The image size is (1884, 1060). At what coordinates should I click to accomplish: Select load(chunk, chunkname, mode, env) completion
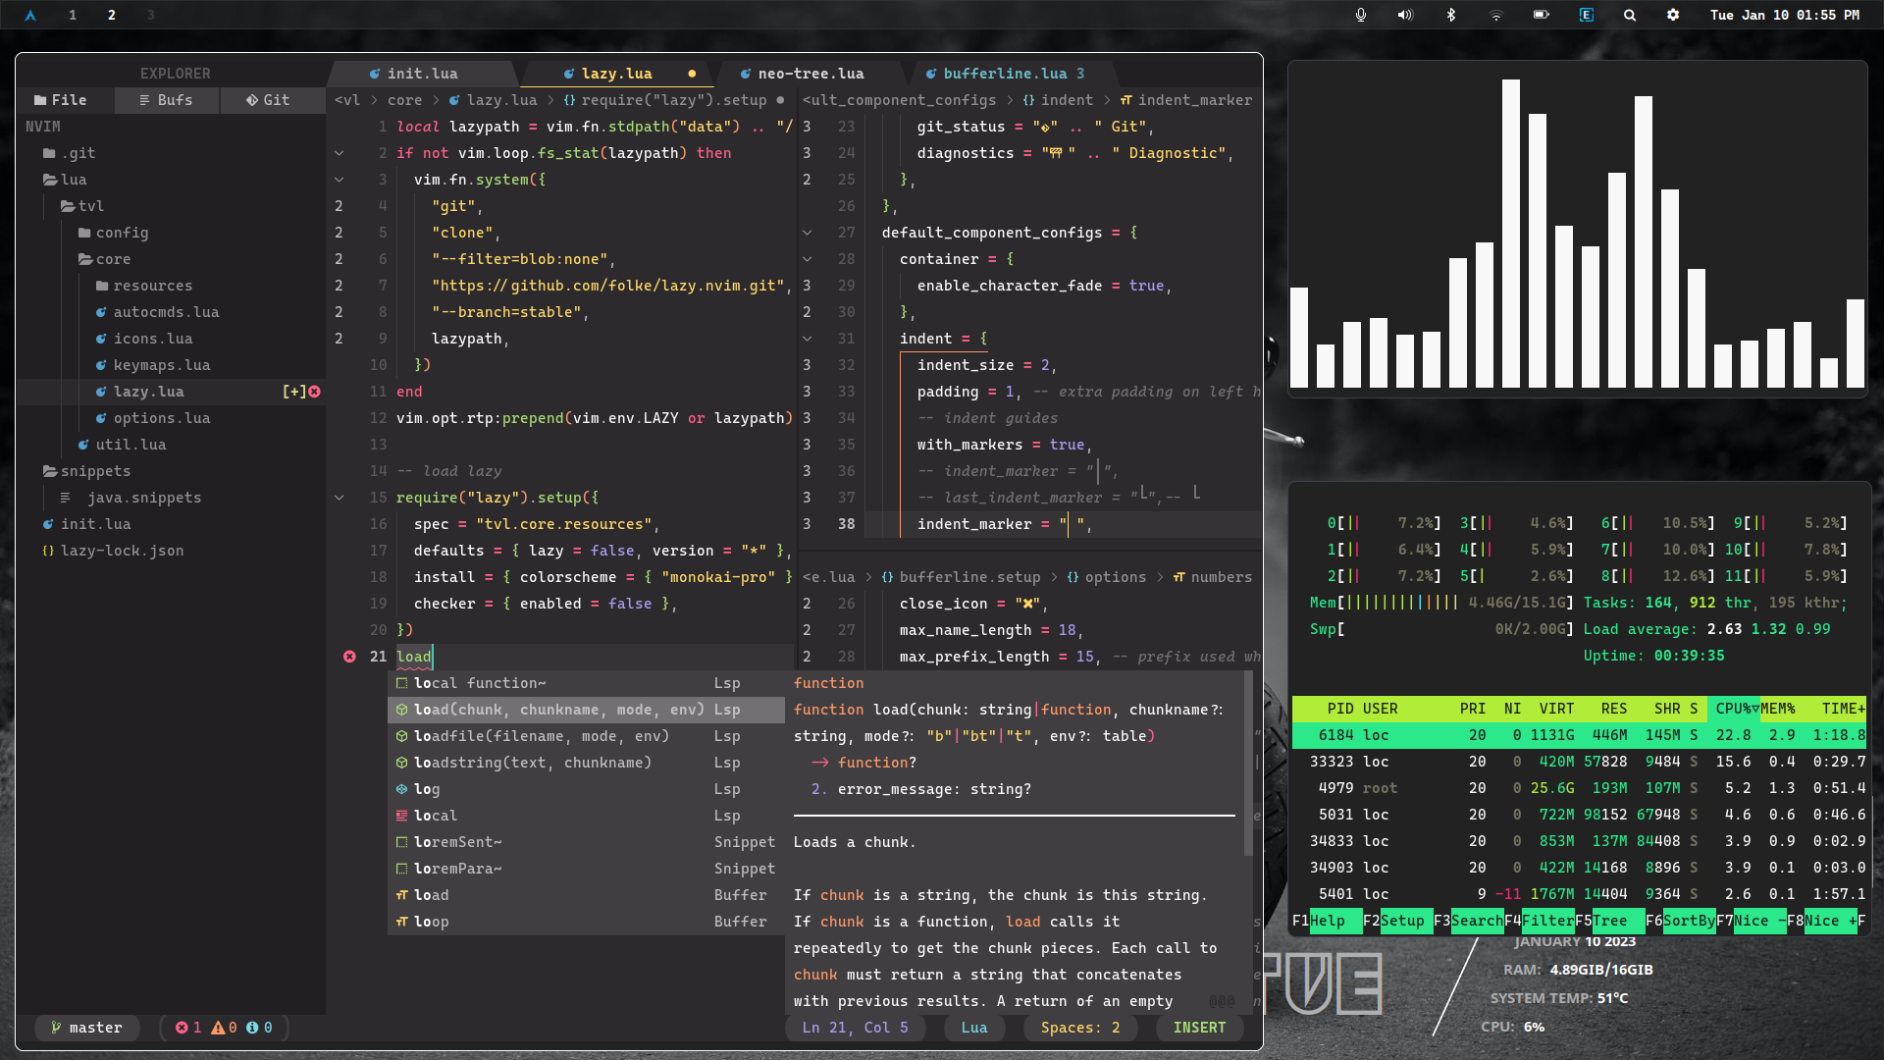586,710
